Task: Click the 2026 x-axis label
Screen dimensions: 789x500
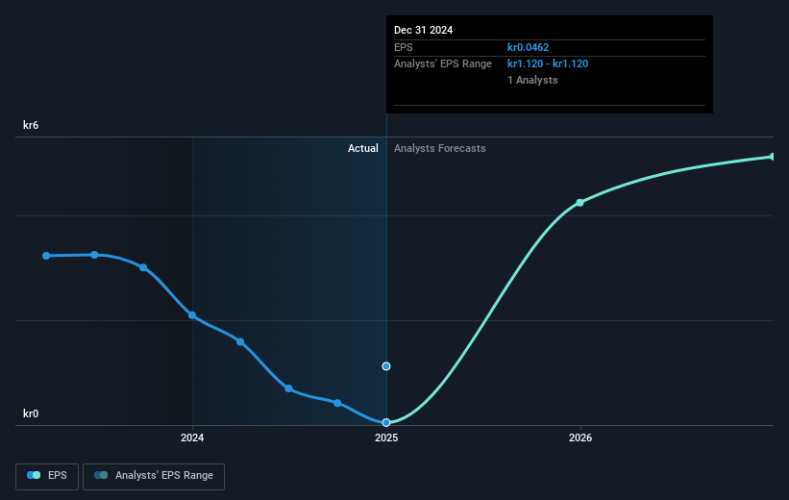Action: tap(580, 437)
